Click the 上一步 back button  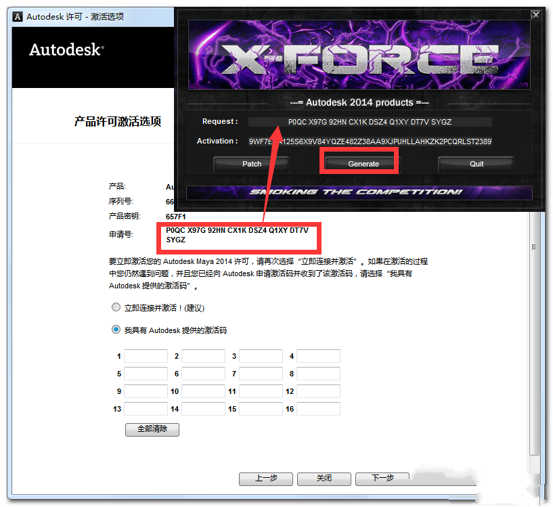266,479
